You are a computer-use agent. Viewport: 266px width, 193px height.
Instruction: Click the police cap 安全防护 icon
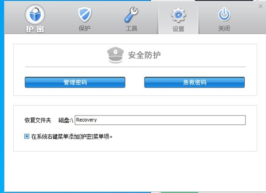click(116, 54)
